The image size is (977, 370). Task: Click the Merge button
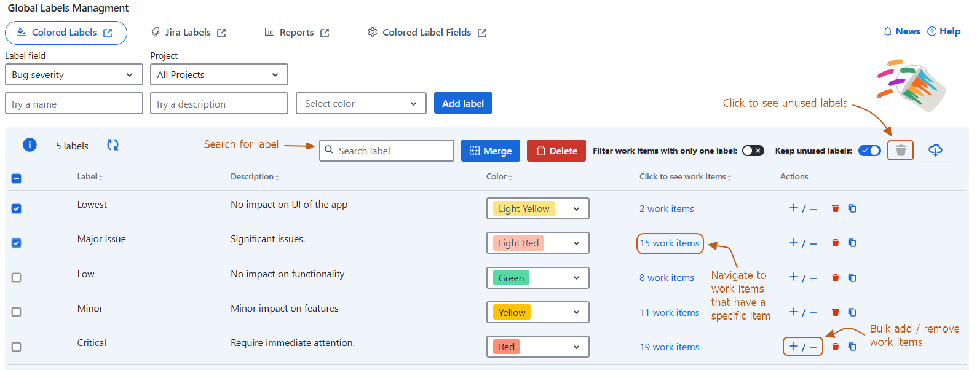(x=491, y=151)
